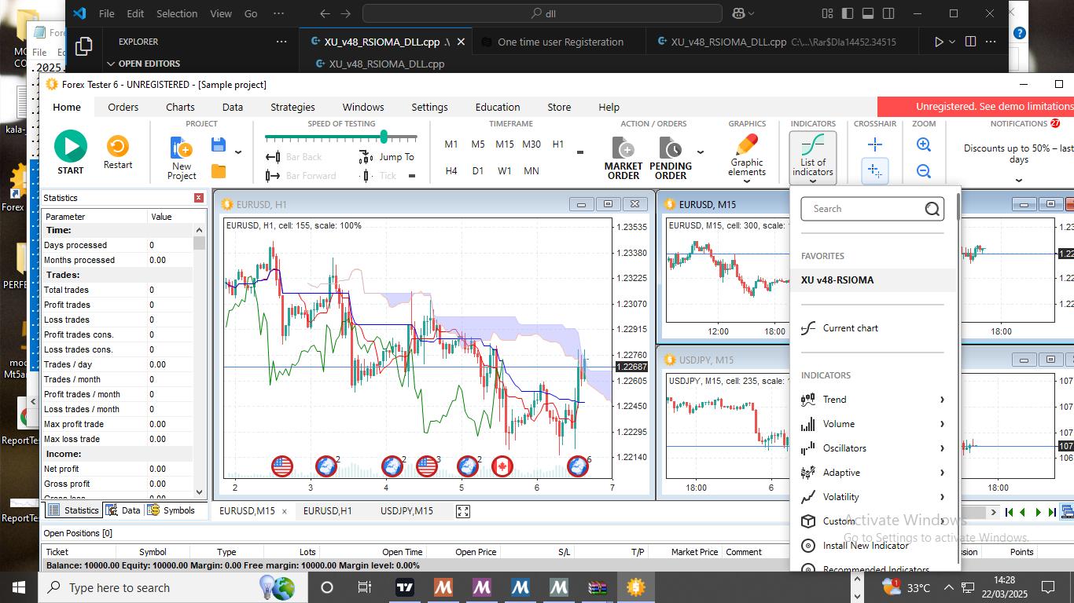Open the Store ribbon tab

coord(559,107)
